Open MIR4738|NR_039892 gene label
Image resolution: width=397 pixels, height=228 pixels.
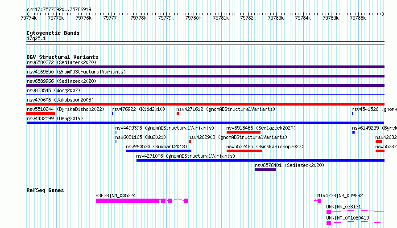[340, 195]
